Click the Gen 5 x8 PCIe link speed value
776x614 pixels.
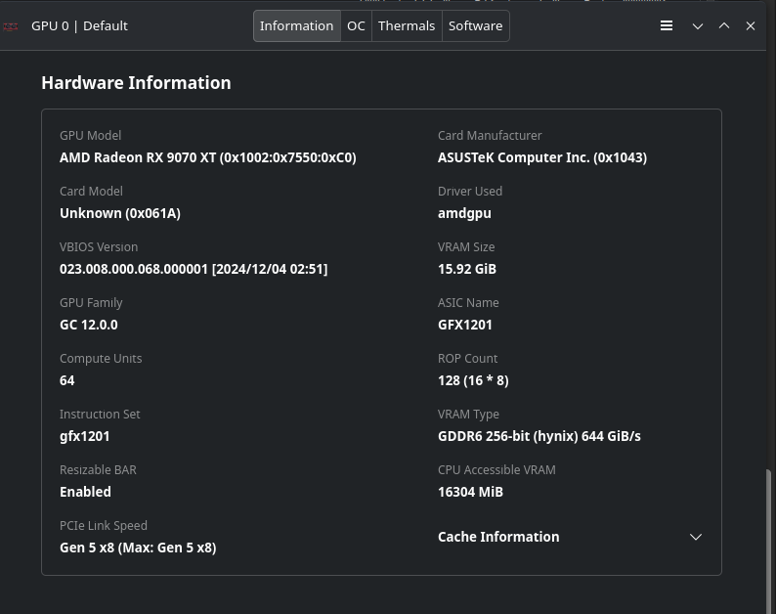click(138, 548)
